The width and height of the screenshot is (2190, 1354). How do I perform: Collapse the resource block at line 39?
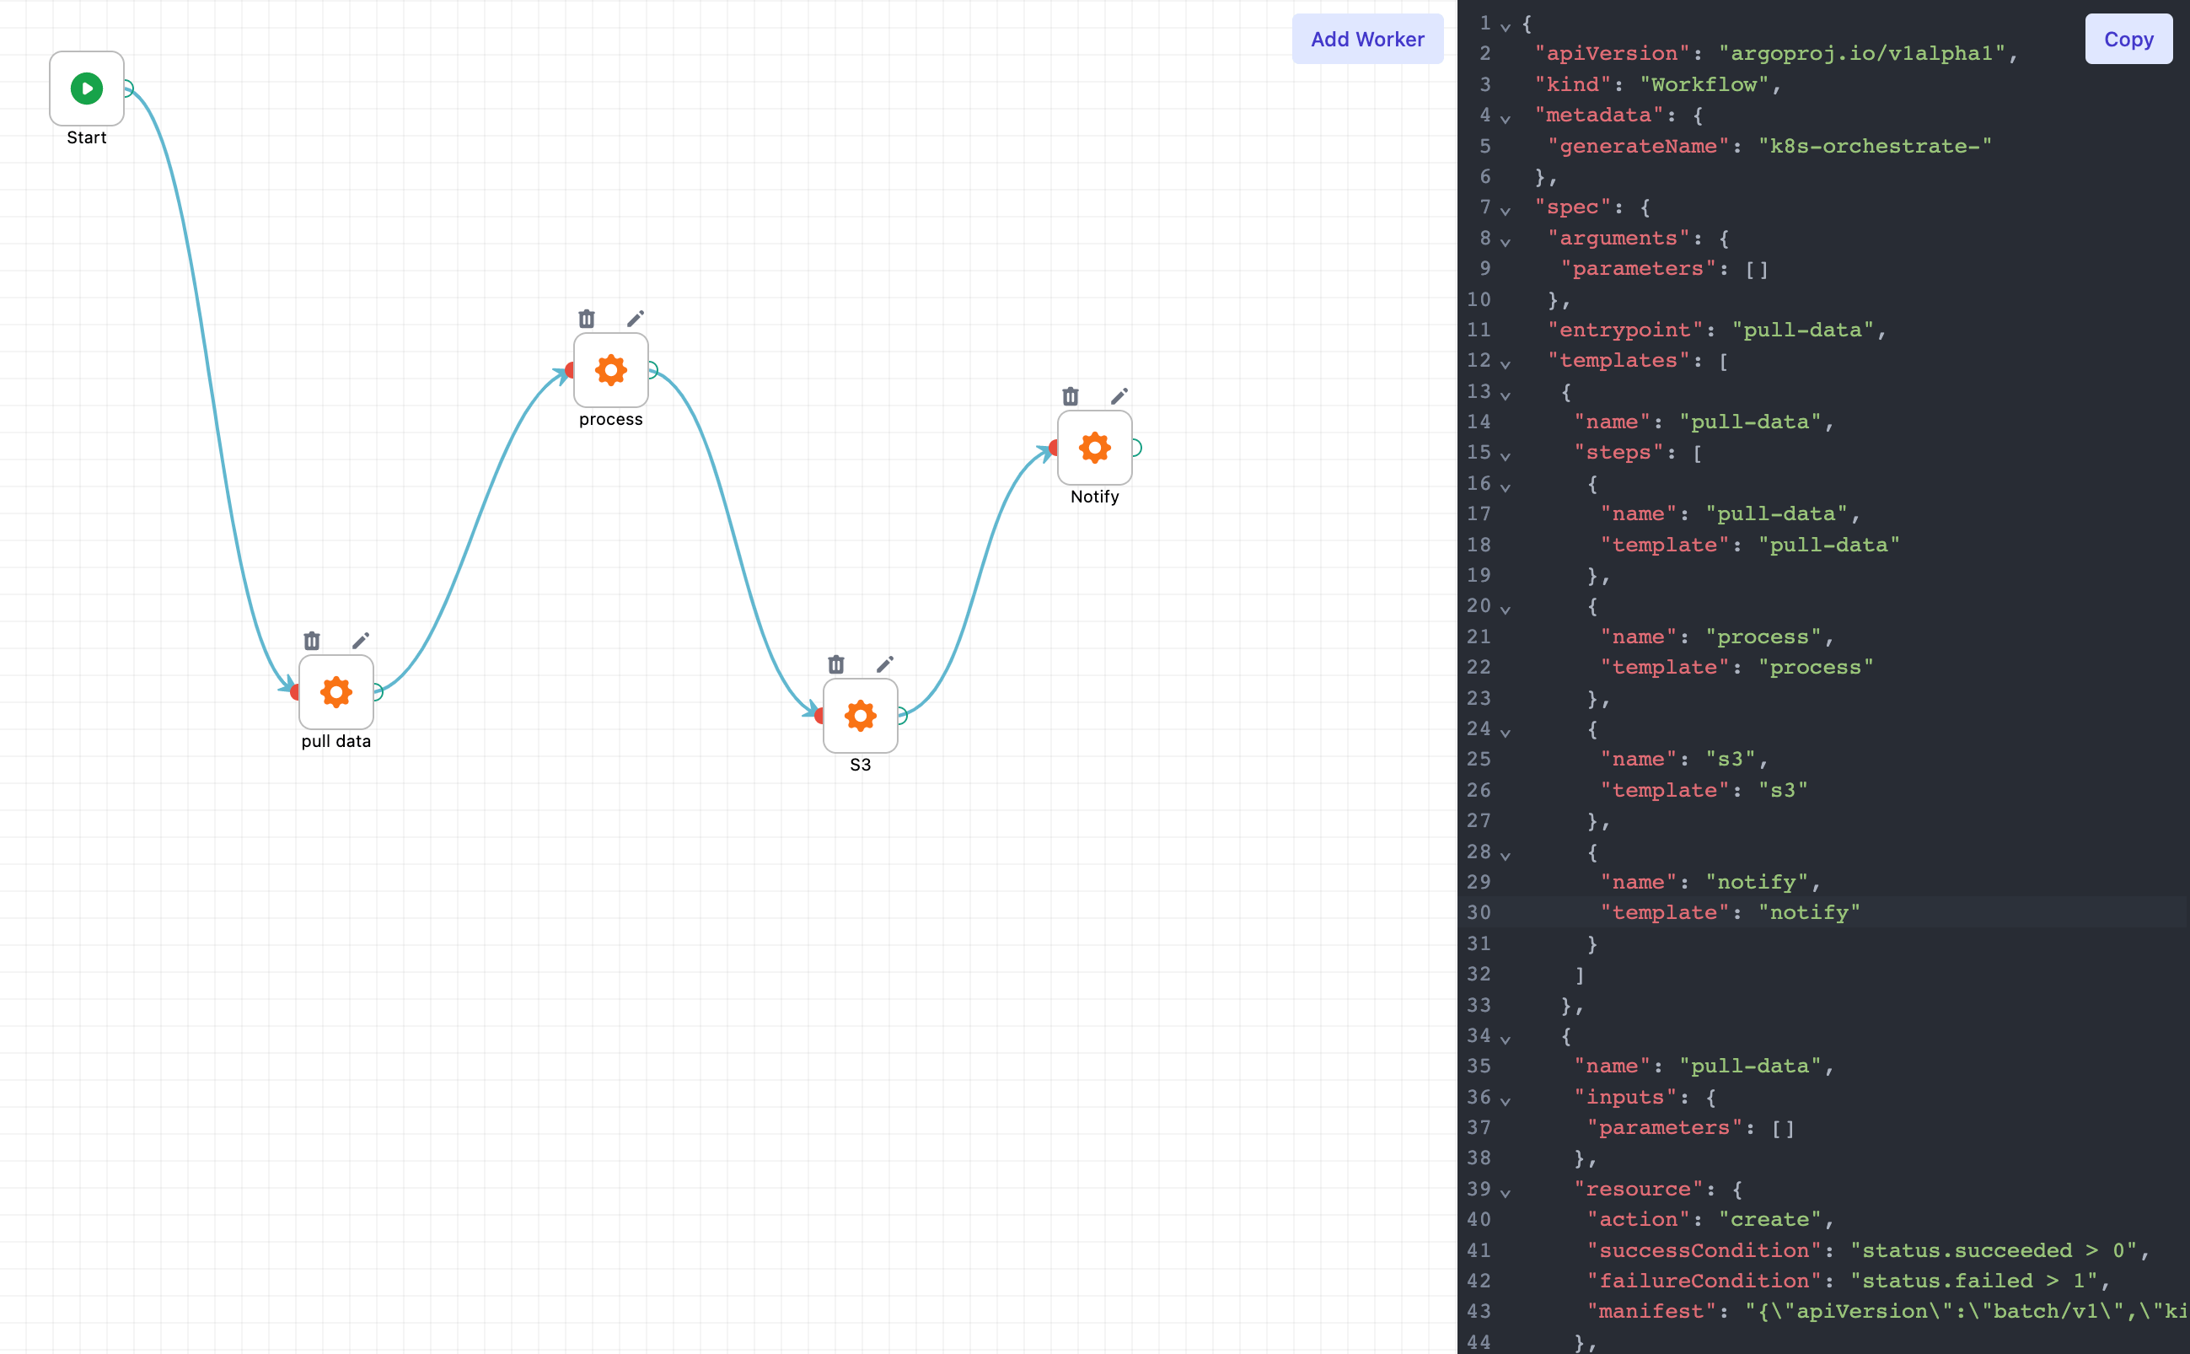click(x=1505, y=1192)
